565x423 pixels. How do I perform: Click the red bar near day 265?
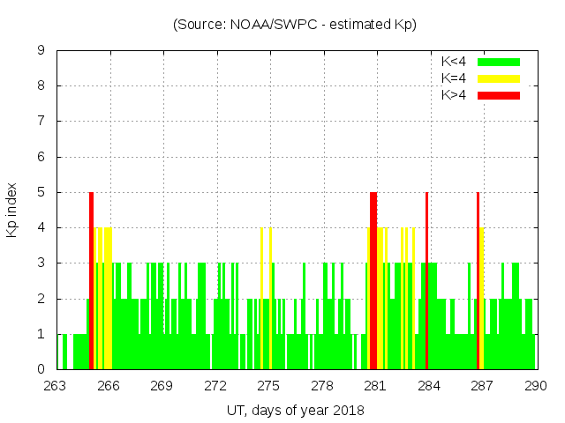click(91, 280)
